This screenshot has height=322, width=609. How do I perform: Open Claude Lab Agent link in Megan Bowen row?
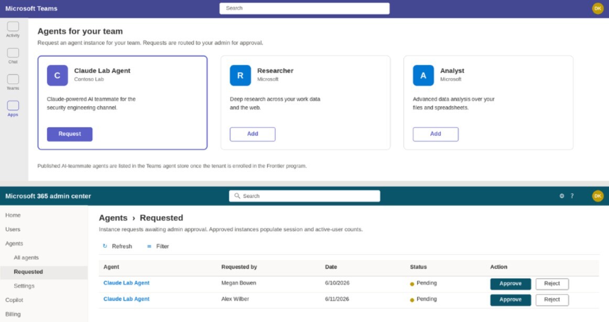click(126, 283)
